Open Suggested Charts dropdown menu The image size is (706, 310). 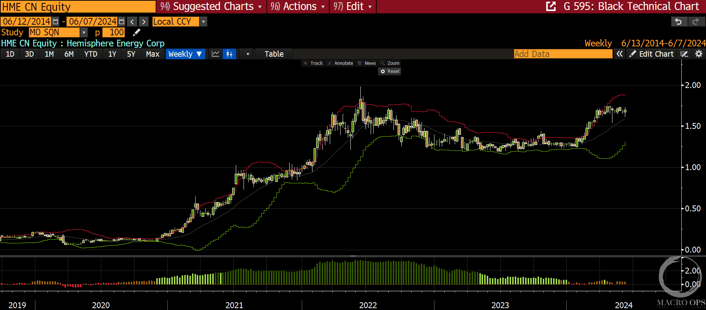[x=211, y=7]
